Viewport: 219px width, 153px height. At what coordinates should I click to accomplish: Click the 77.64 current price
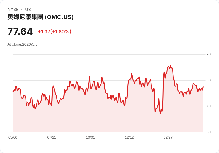tap(20, 31)
